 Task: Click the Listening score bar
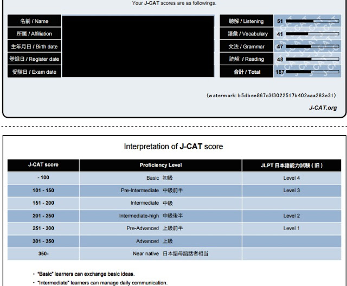coord(312,21)
